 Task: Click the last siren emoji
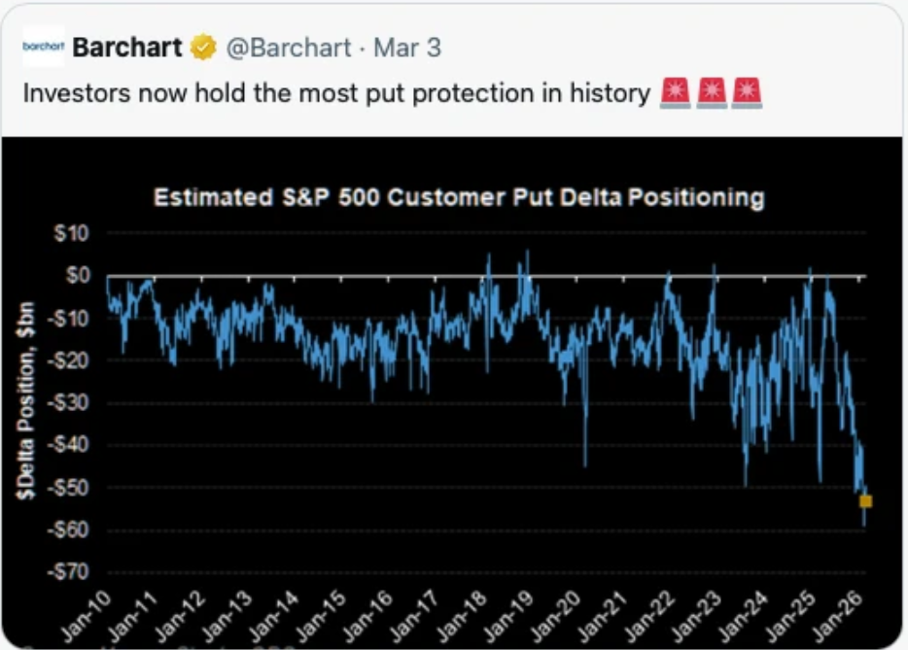click(748, 93)
